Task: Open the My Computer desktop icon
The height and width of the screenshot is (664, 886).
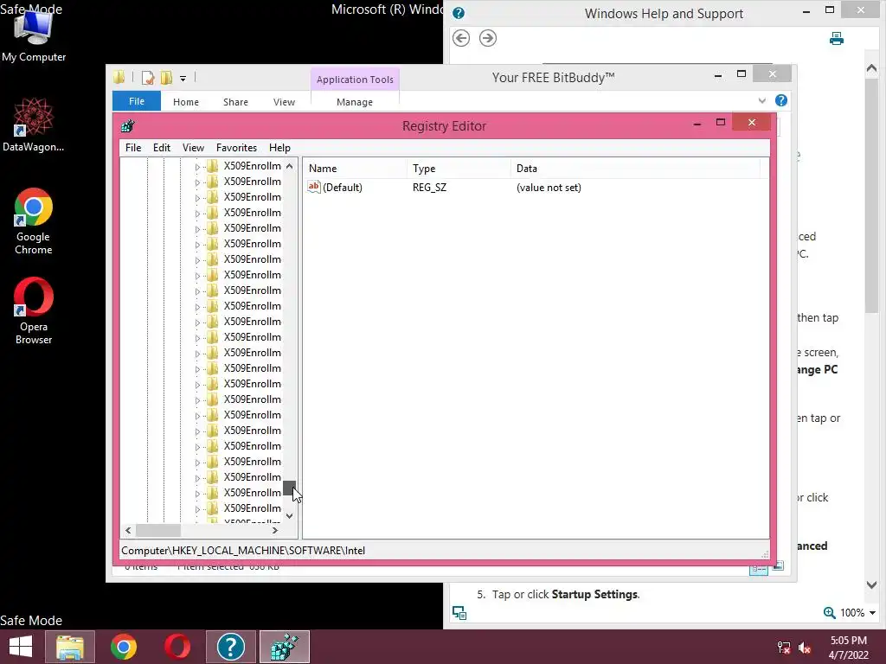Action: coord(34,35)
